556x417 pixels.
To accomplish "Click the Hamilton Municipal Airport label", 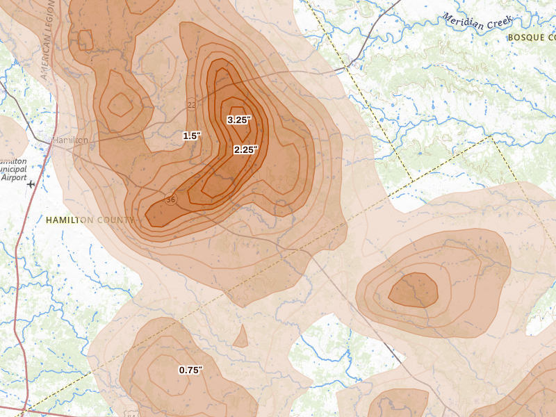I will click(13, 170).
